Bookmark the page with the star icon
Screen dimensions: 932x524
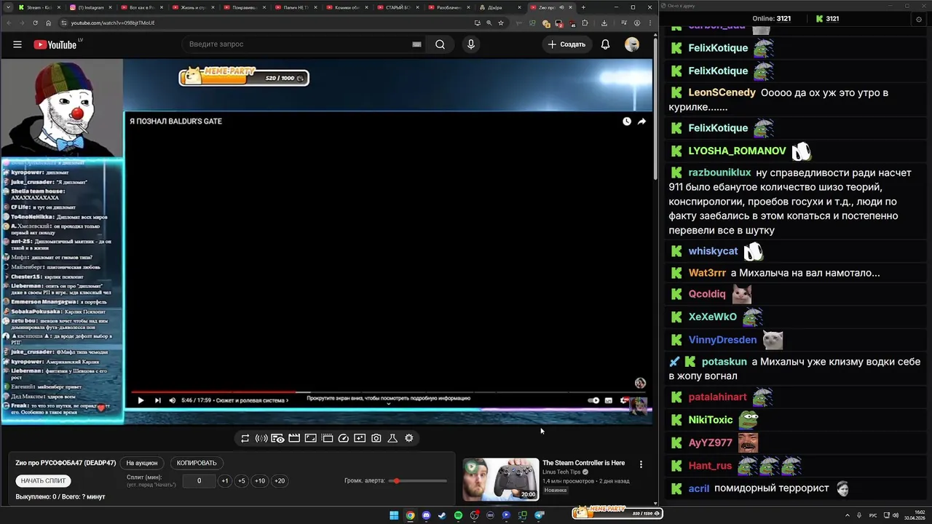(501, 23)
